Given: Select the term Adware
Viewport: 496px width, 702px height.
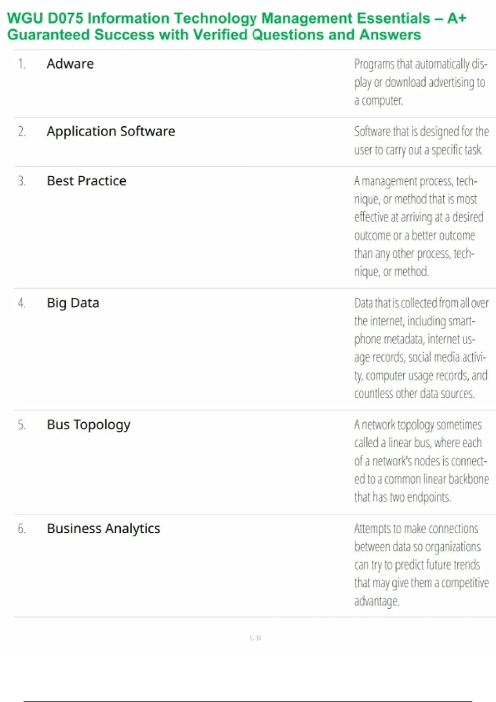Looking at the screenshot, I should pyautogui.click(x=70, y=64).
